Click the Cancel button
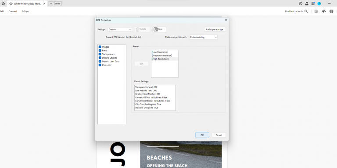The image size is (337, 168). point(219,135)
